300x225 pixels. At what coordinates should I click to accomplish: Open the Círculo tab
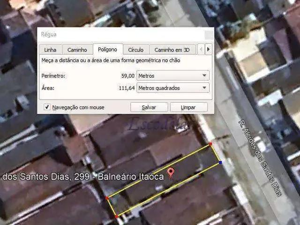[x=136, y=50]
